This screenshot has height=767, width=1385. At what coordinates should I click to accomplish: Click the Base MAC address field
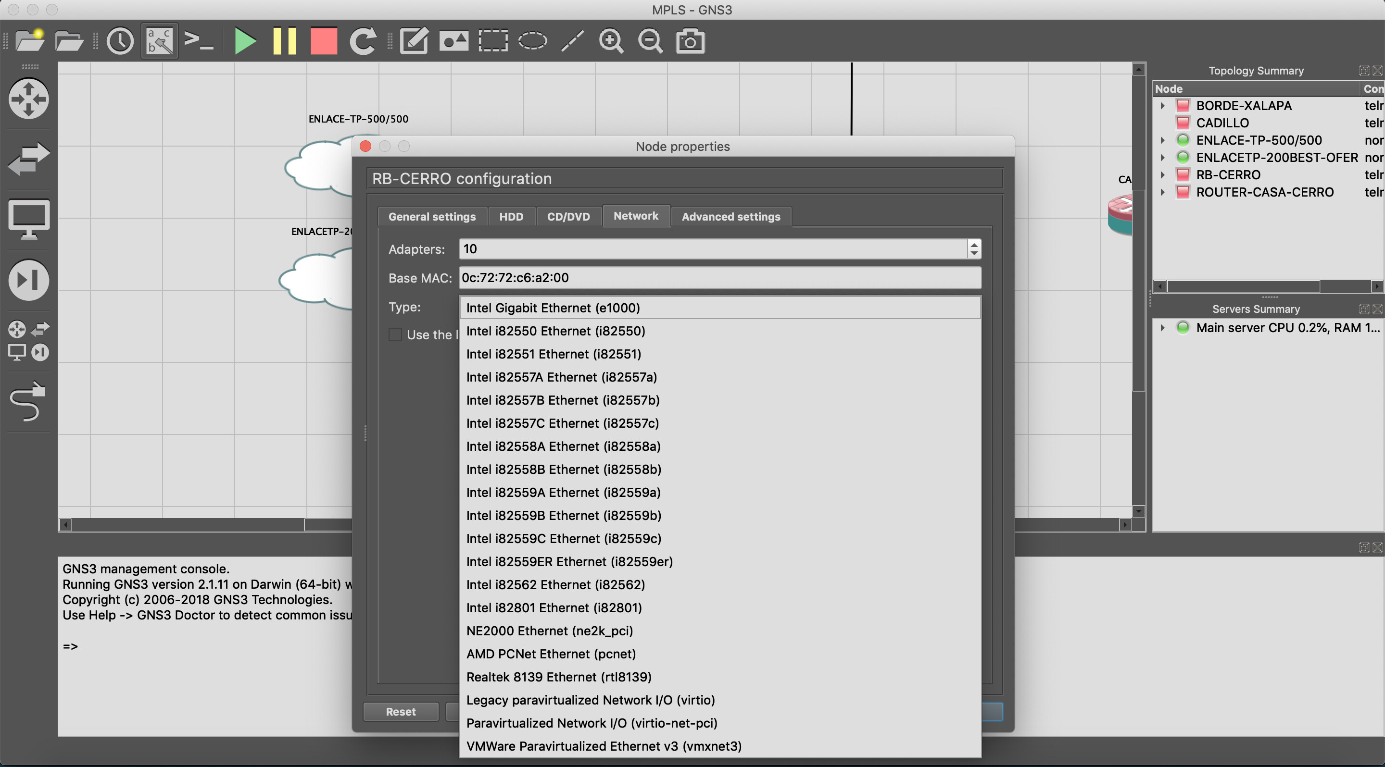pos(719,278)
